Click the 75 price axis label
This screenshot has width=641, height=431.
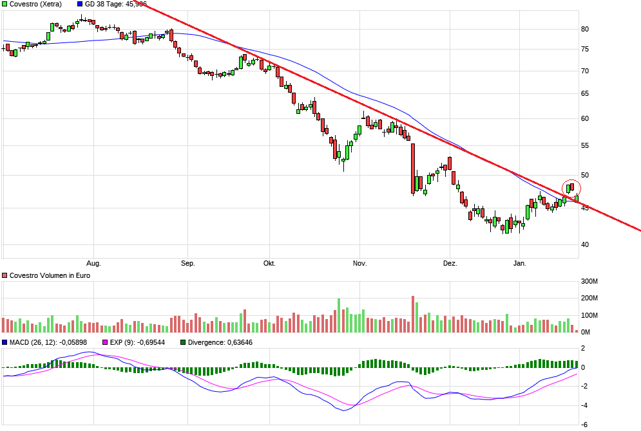click(x=585, y=50)
